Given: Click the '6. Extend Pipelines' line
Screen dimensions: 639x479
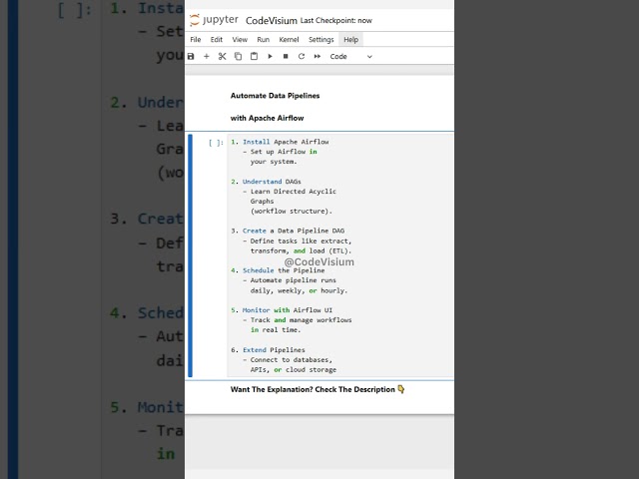Looking at the screenshot, I should pos(268,350).
